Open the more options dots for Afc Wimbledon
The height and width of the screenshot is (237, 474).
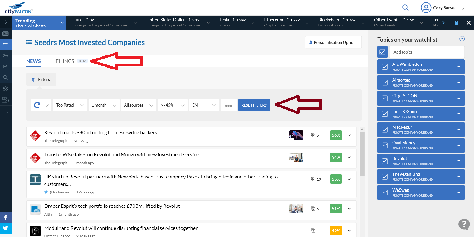[458, 67]
